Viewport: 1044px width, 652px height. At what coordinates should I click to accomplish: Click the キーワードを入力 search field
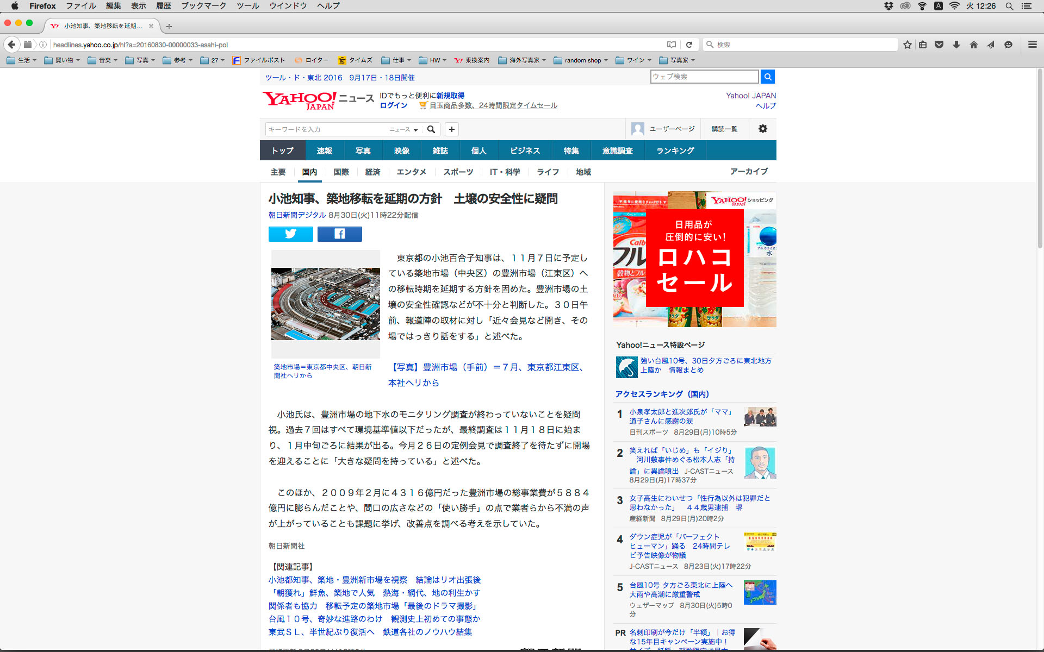[326, 129]
